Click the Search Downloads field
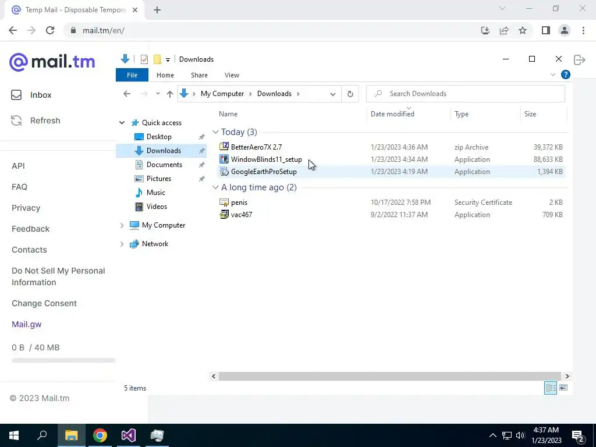The image size is (596, 447). click(465, 94)
